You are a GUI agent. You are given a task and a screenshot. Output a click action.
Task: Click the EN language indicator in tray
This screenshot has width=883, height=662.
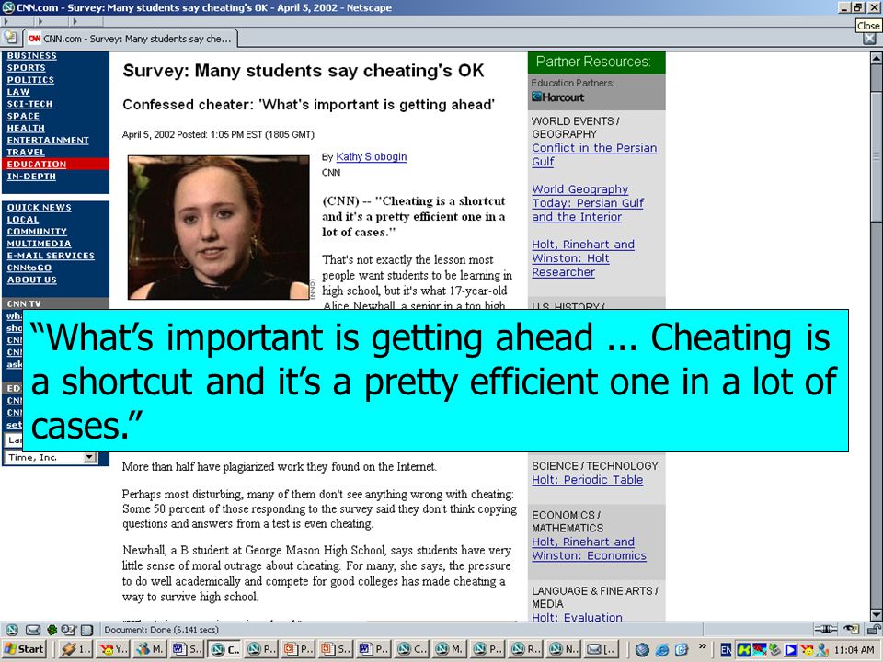pyautogui.click(x=727, y=650)
